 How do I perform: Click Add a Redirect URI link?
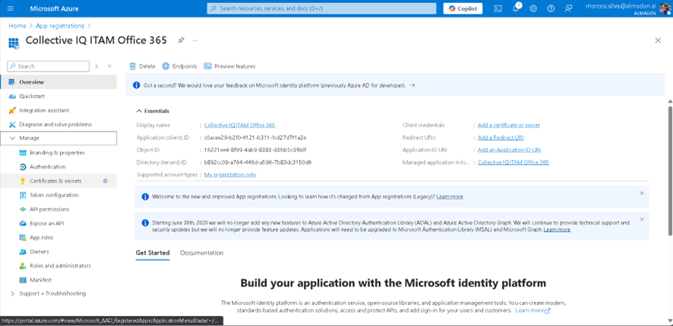[501, 138]
